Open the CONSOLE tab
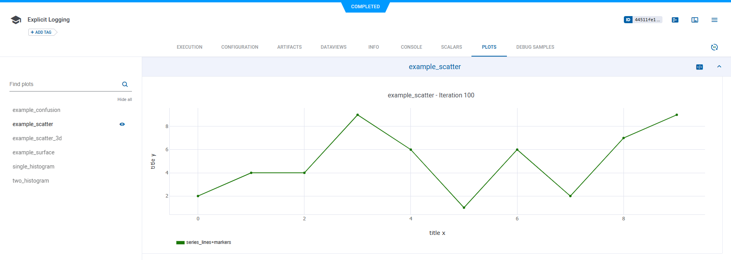 click(x=411, y=47)
